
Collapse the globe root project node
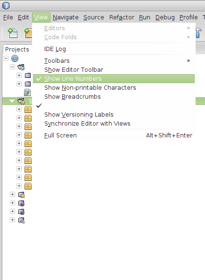tap(6, 58)
